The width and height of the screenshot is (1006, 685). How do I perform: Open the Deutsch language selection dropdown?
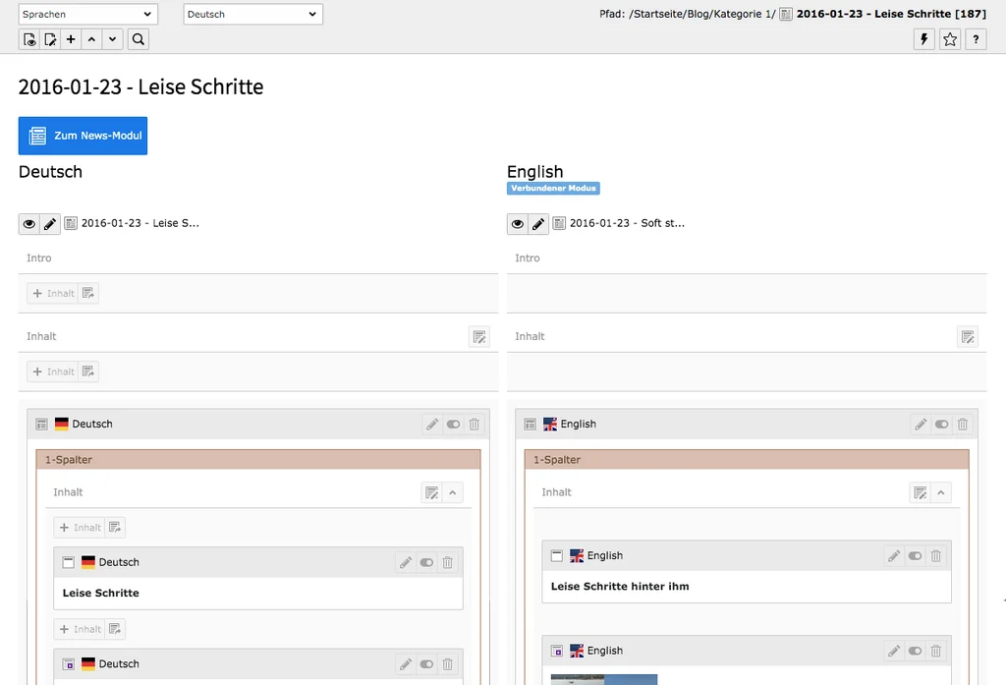click(x=251, y=14)
